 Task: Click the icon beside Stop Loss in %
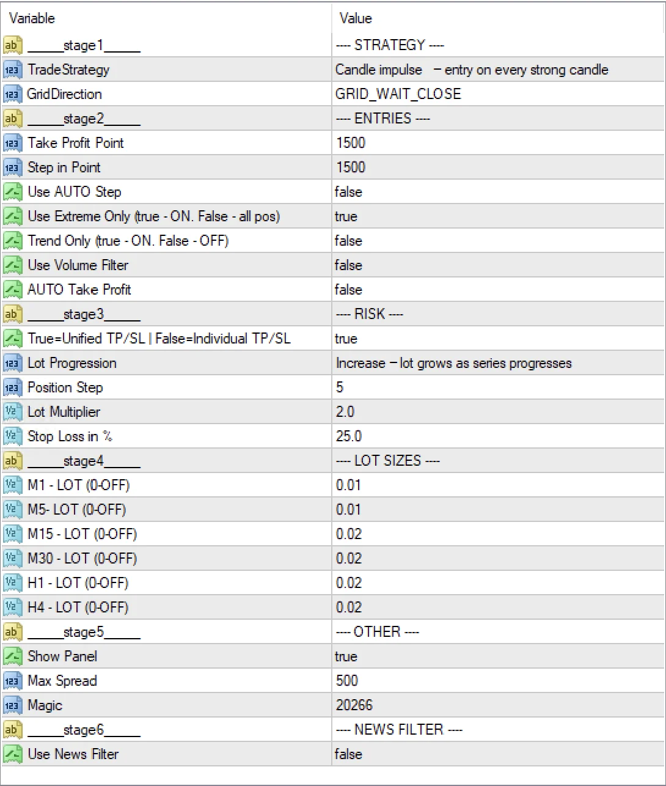point(13,436)
